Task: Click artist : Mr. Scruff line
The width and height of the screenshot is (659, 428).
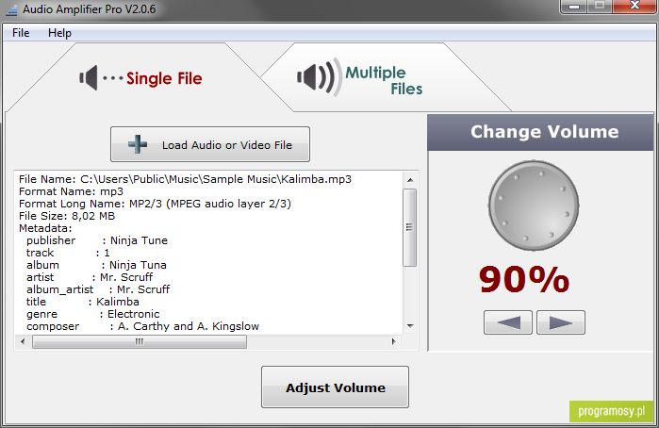Action: tap(90, 277)
